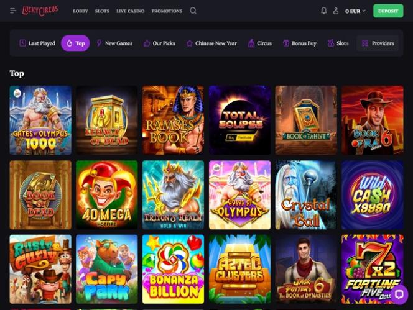Select the Chinese New Year category
The image size is (413, 310).
(x=211, y=43)
